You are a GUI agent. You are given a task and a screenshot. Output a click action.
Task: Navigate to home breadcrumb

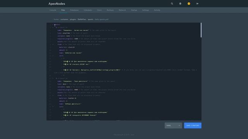pyautogui.click(x=56, y=19)
